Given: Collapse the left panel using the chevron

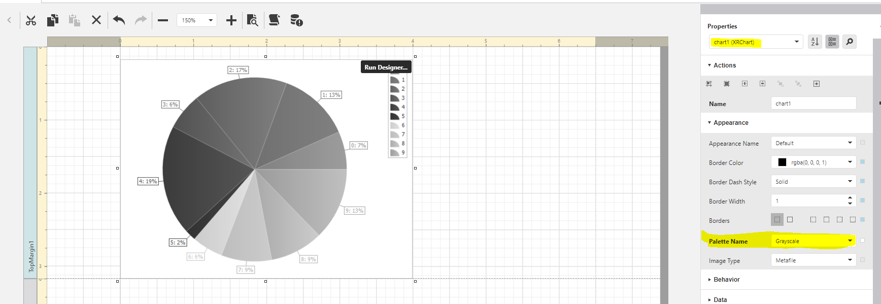Looking at the screenshot, I should click(x=9, y=20).
